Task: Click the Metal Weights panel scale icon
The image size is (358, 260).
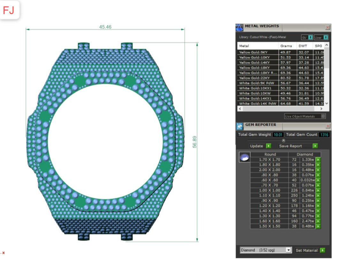Action: tap(239, 27)
